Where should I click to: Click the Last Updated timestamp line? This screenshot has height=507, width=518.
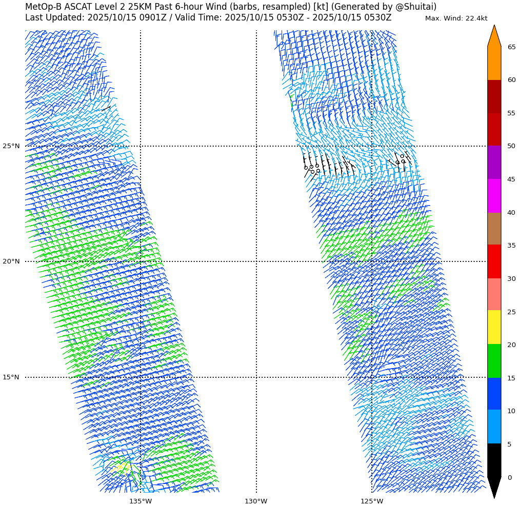(x=208, y=18)
